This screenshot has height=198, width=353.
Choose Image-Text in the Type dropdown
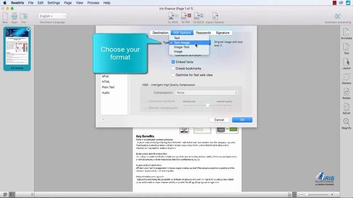189,47
